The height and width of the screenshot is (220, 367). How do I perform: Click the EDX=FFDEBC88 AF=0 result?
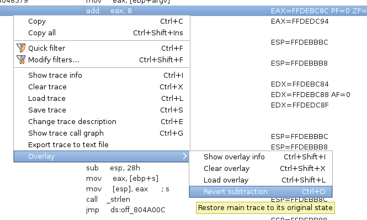(310, 95)
